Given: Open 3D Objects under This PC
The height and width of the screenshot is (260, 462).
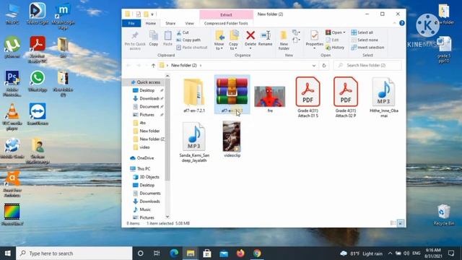Looking at the screenshot, I should point(147,177).
